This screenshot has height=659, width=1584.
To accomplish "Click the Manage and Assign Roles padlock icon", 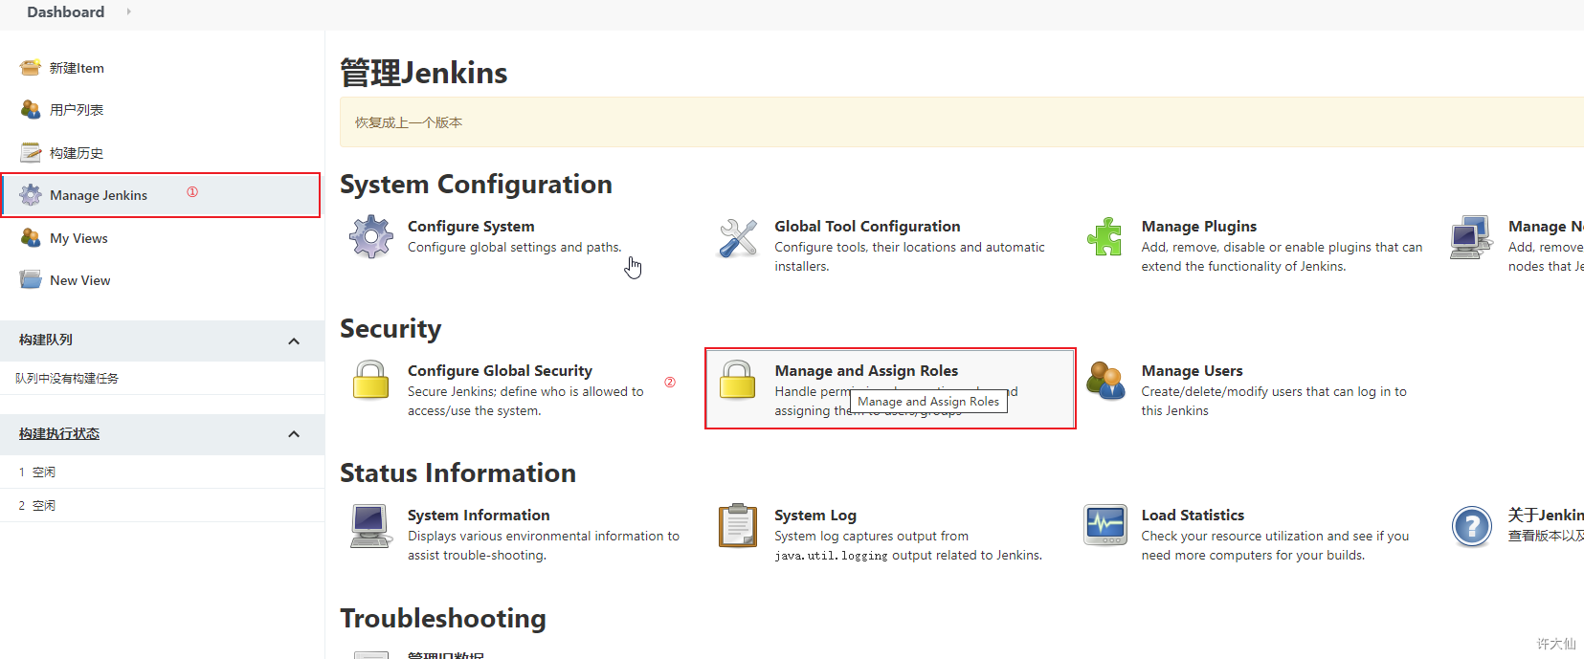I will (738, 380).
